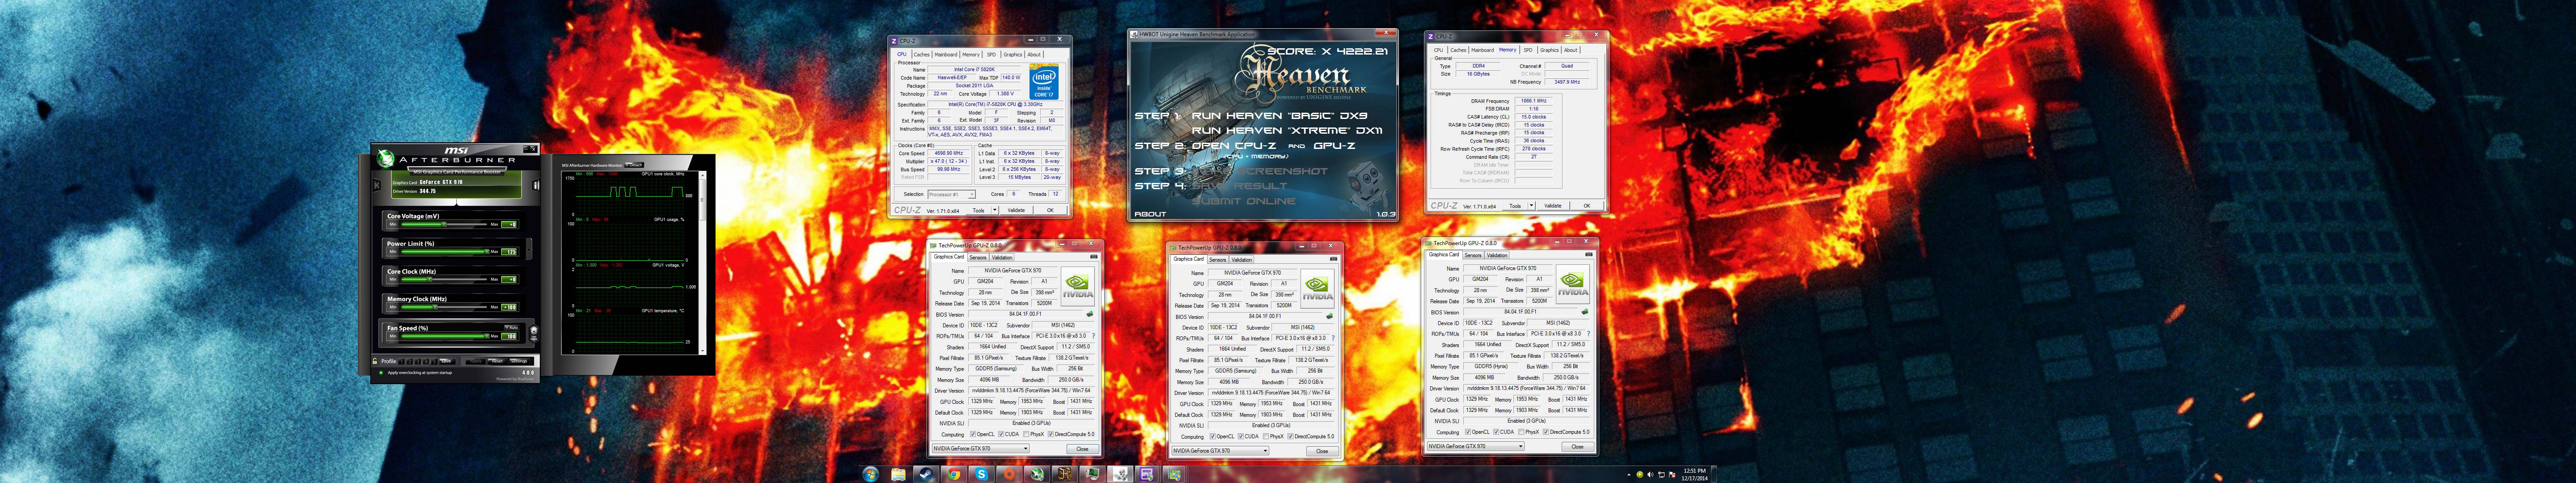Click Detach button on Afterburner hardware monitor
This screenshot has width=2576, height=483.
point(634,165)
